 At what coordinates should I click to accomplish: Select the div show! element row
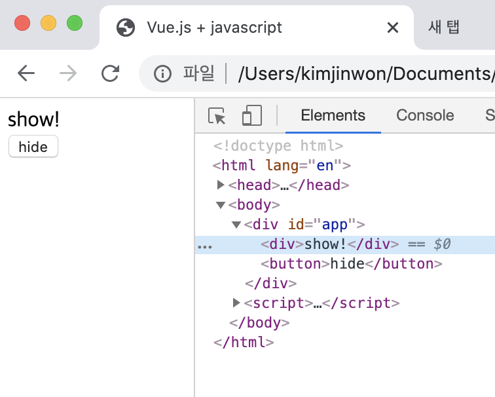(345, 244)
